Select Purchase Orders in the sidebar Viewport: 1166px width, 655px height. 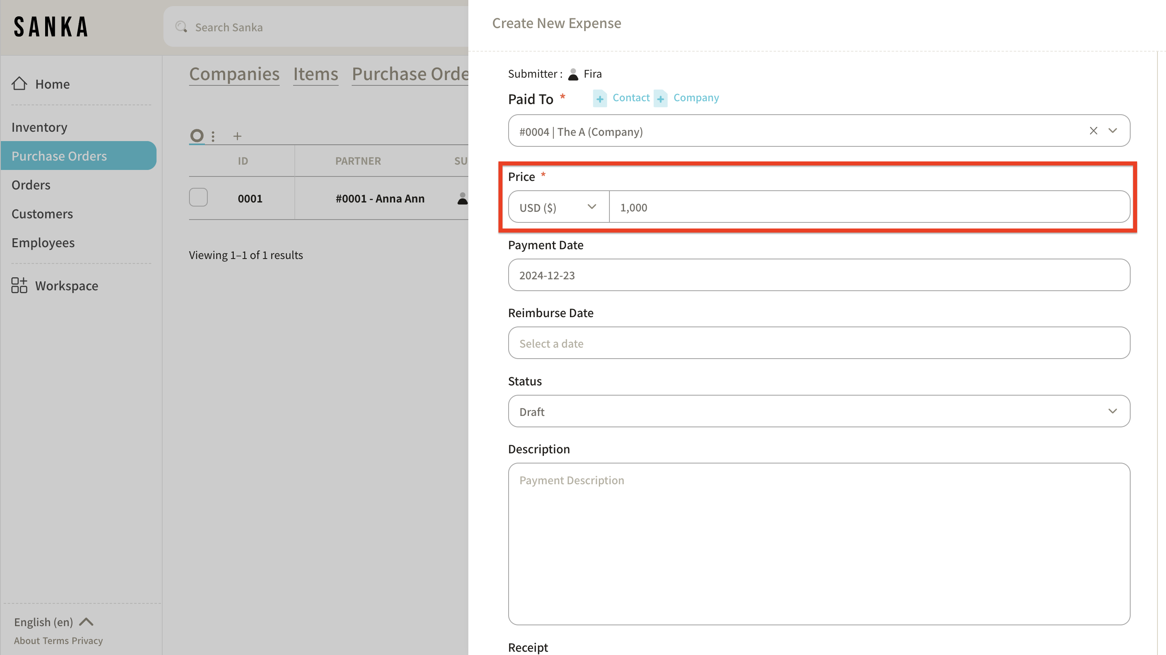[79, 156]
